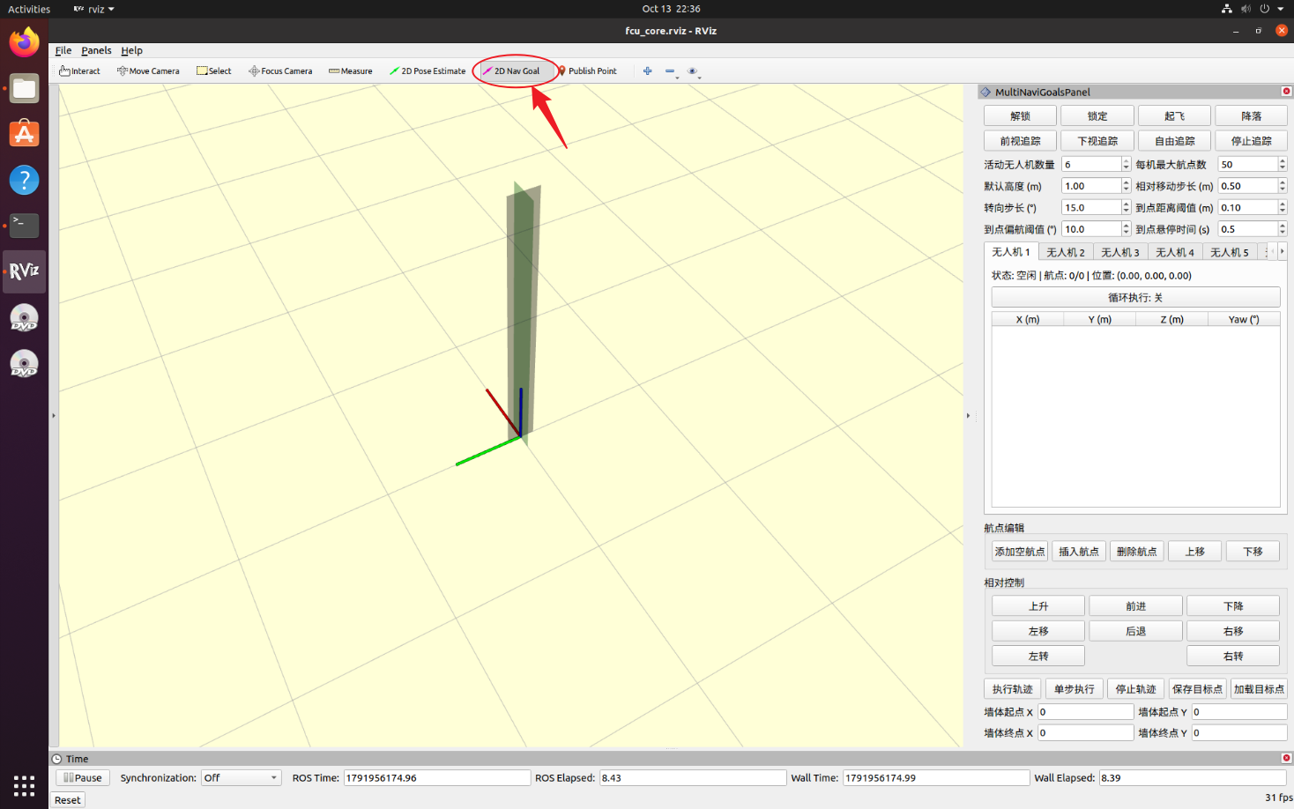Open the Panels menu
The height and width of the screenshot is (809, 1294).
pyautogui.click(x=96, y=50)
